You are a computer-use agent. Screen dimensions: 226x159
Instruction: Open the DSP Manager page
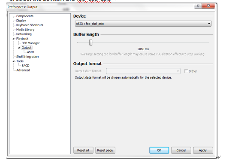pos(30,43)
